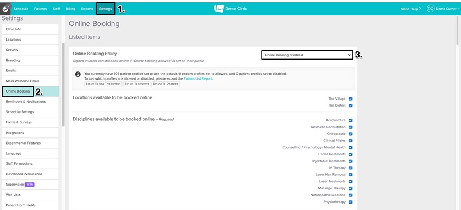Click the DO avatar icon for Demo Owner
461x210 pixels.
coord(431,9)
